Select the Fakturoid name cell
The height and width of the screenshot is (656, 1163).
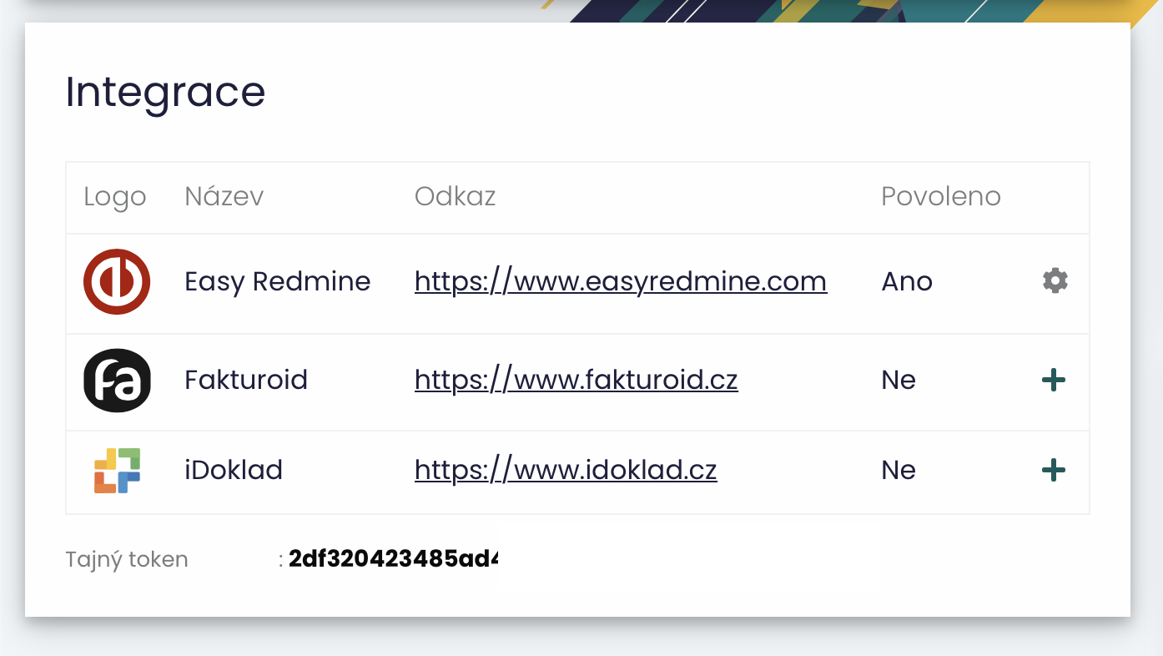click(x=246, y=381)
